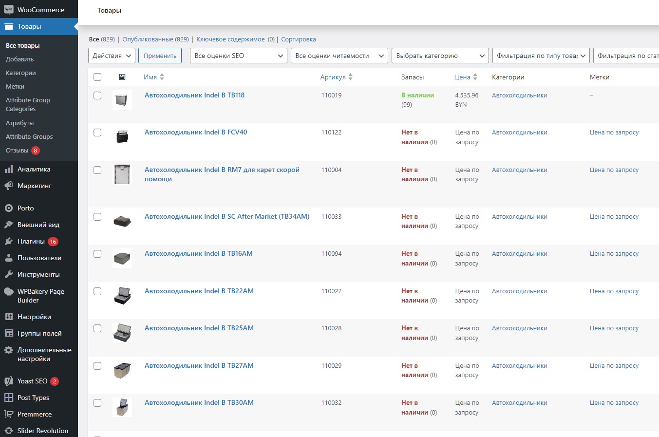Click the Дополнительные настройки gear icon
The width and height of the screenshot is (659, 437).
9,350
